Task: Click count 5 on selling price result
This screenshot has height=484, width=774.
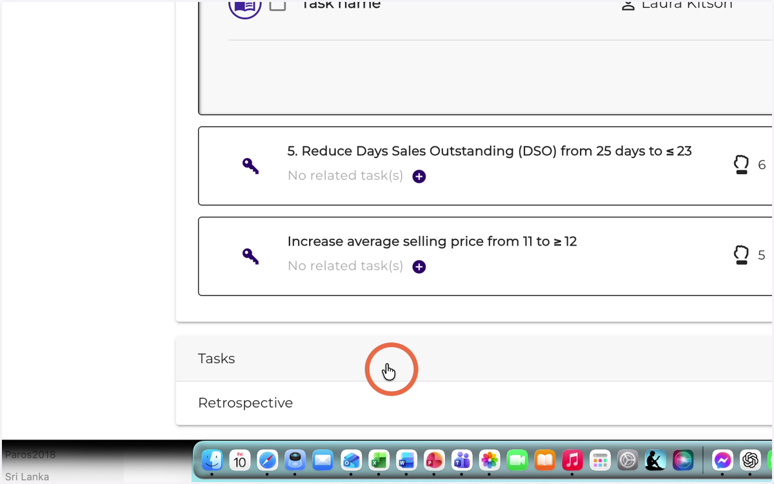Action: click(762, 255)
